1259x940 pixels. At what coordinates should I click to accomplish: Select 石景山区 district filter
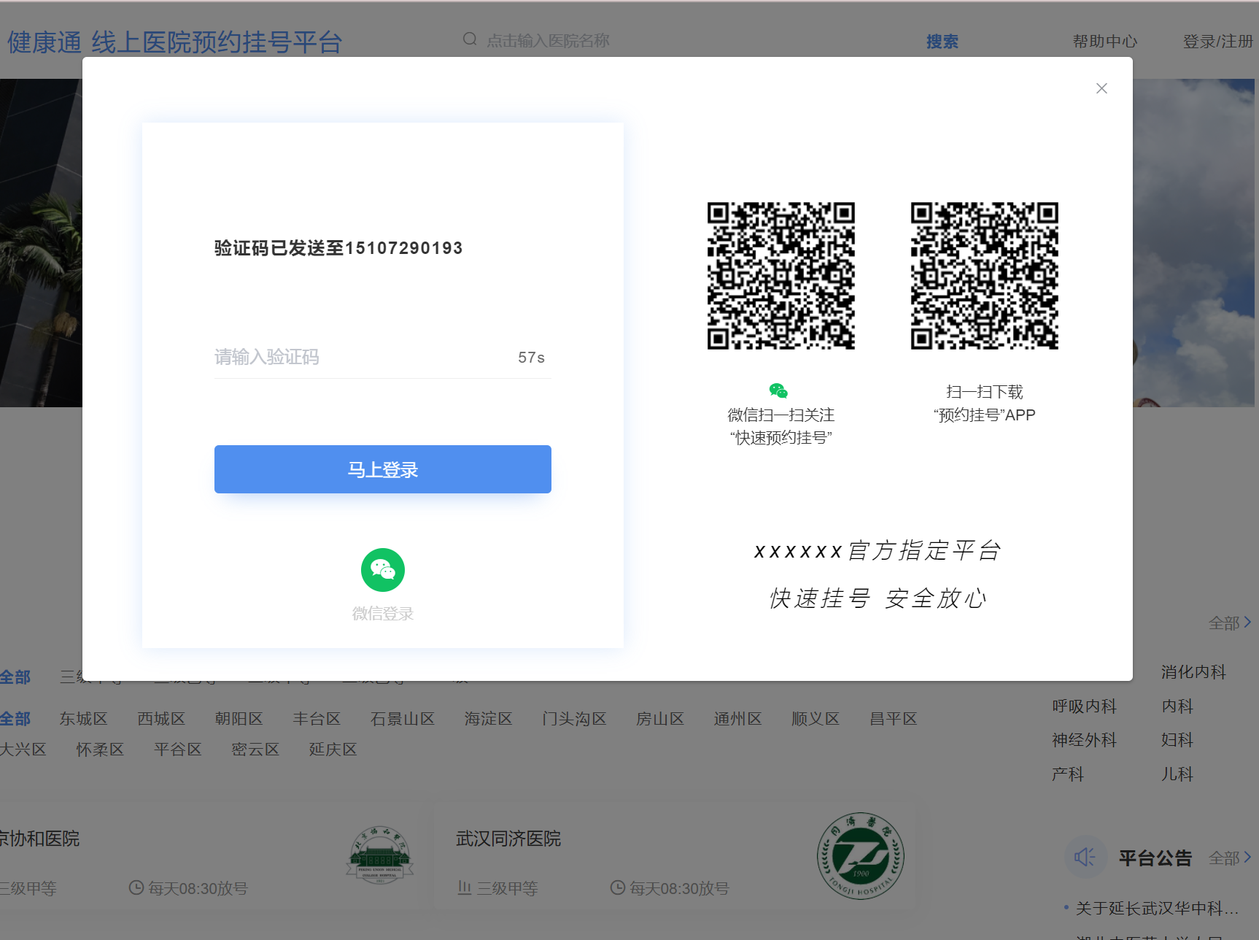pyautogui.click(x=403, y=719)
